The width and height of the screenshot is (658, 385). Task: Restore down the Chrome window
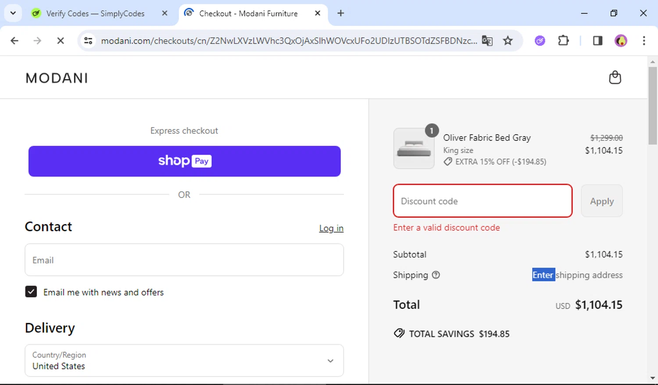[x=614, y=13]
